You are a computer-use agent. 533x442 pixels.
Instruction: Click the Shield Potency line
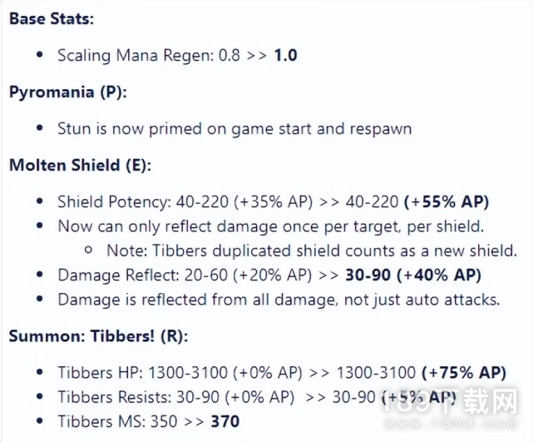coord(273,202)
